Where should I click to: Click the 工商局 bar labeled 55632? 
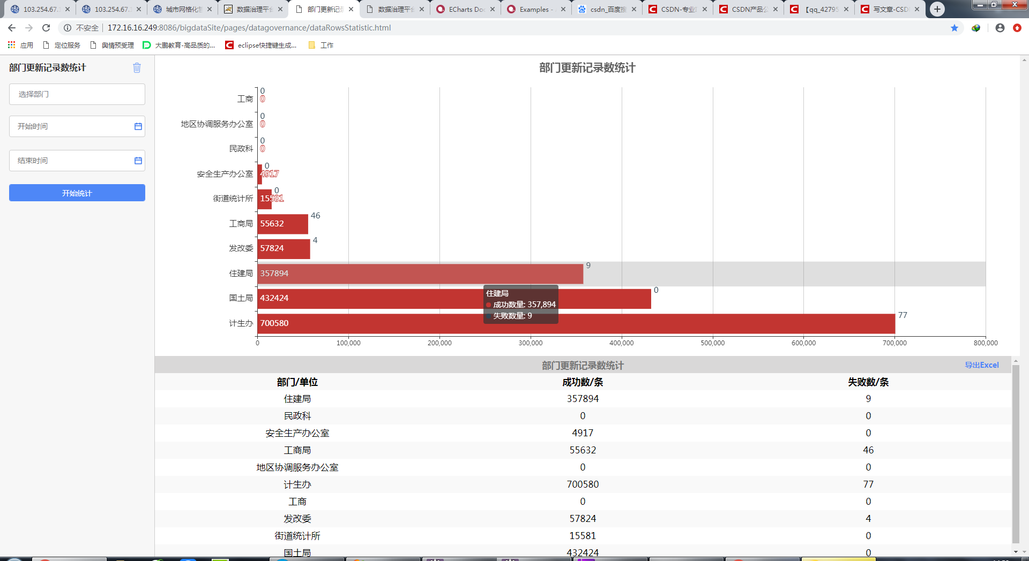(282, 224)
